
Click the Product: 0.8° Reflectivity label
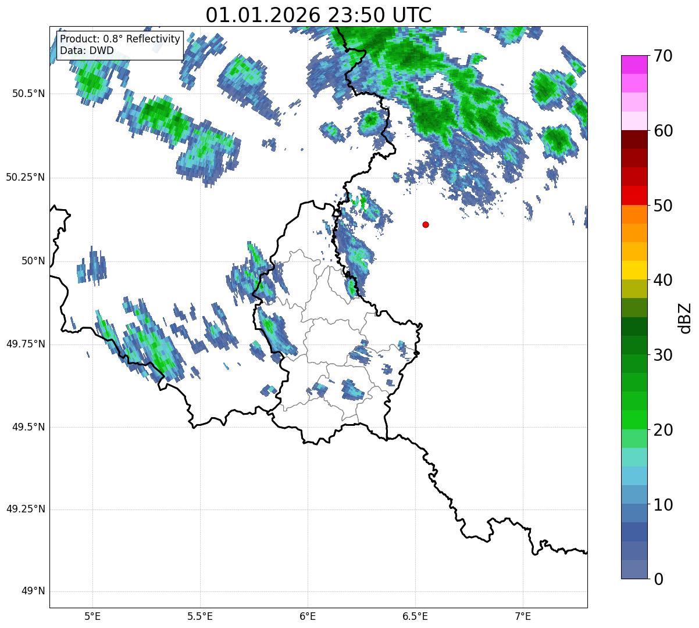pyautogui.click(x=120, y=40)
